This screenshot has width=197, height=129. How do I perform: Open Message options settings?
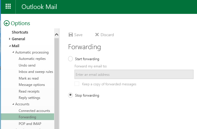32,85
